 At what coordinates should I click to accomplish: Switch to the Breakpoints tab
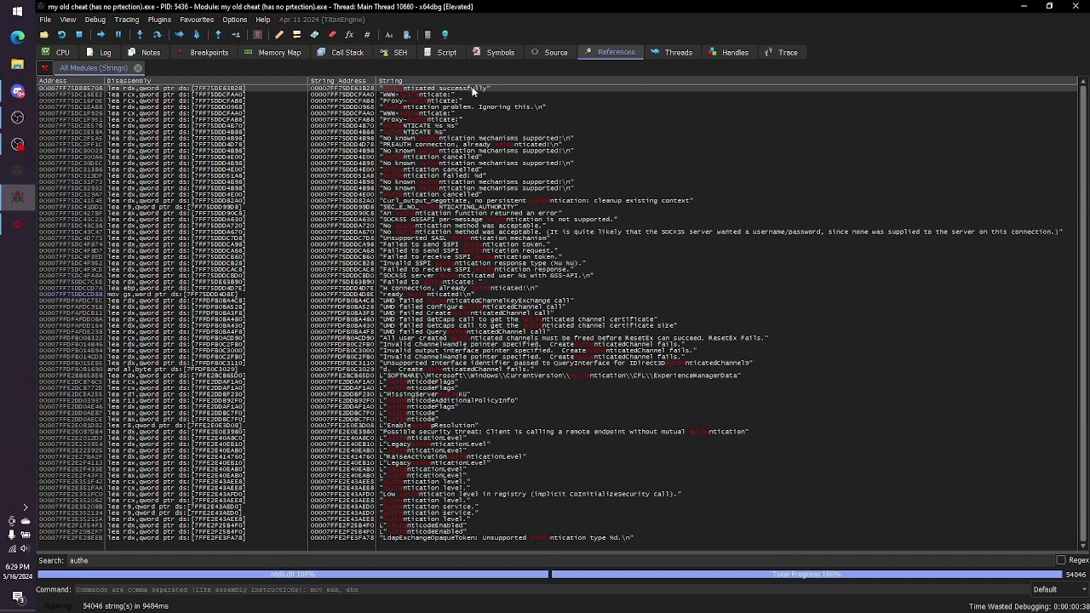[202, 53]
